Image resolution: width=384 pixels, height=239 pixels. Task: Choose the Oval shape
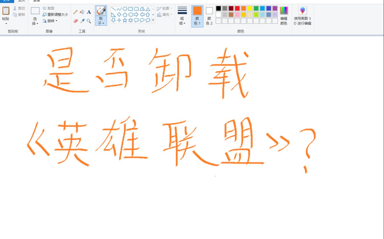point(125,9)
